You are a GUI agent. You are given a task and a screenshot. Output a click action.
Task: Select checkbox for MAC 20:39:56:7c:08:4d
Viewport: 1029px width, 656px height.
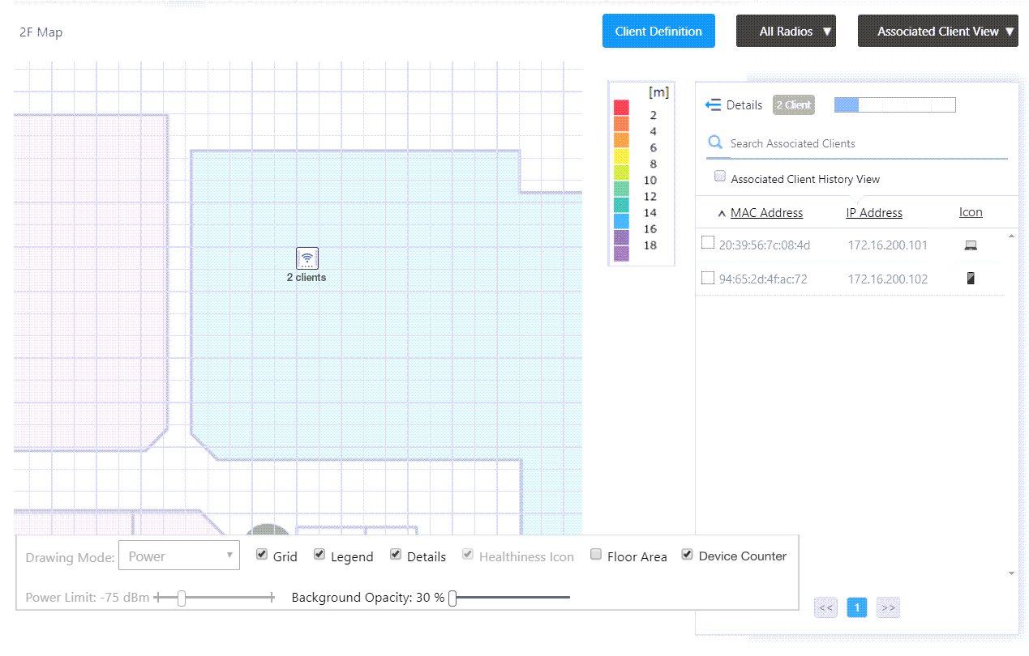tap(708, 243)
